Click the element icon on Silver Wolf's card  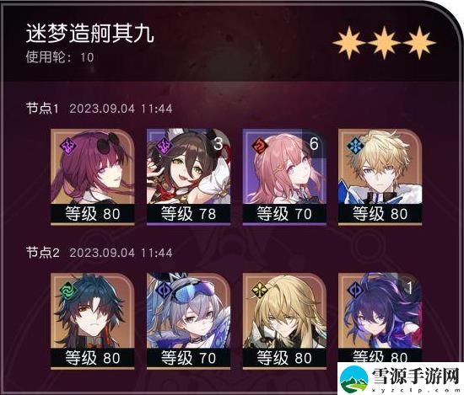tap(164, 290)
